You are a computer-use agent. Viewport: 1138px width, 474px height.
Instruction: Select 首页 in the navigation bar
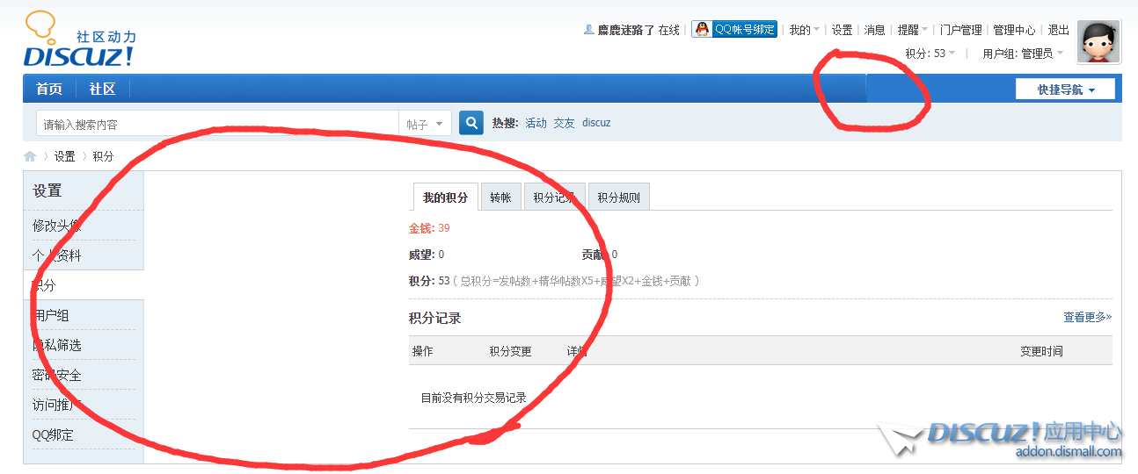point(49,89)
